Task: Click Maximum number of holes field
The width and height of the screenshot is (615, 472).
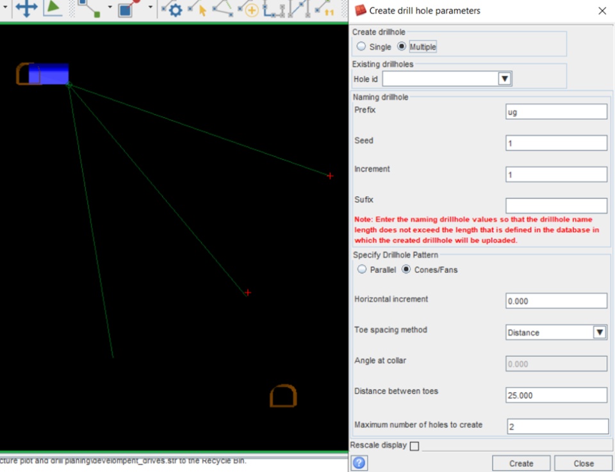Action: point(558,427)
